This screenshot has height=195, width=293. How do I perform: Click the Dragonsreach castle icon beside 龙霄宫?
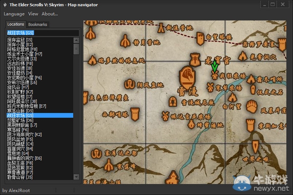pyautogui.click(x=195, y=60)
